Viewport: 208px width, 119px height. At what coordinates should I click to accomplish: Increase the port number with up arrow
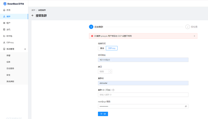pyautogui.click(x=111, y=70)
